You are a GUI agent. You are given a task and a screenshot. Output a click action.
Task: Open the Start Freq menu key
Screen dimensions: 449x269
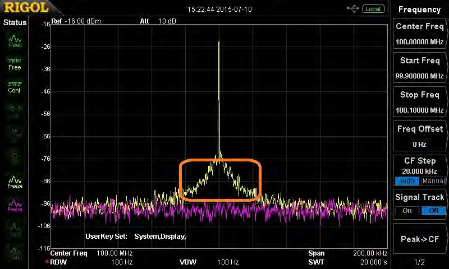419,68
